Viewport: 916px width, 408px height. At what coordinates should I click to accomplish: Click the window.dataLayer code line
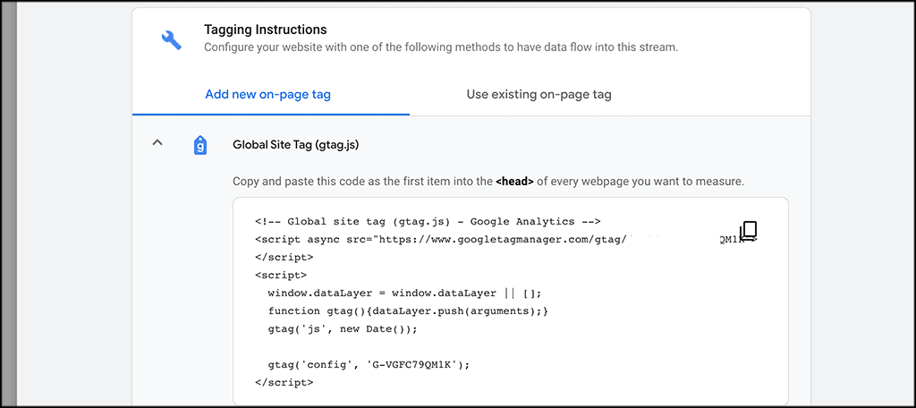[x=404, y=293]
